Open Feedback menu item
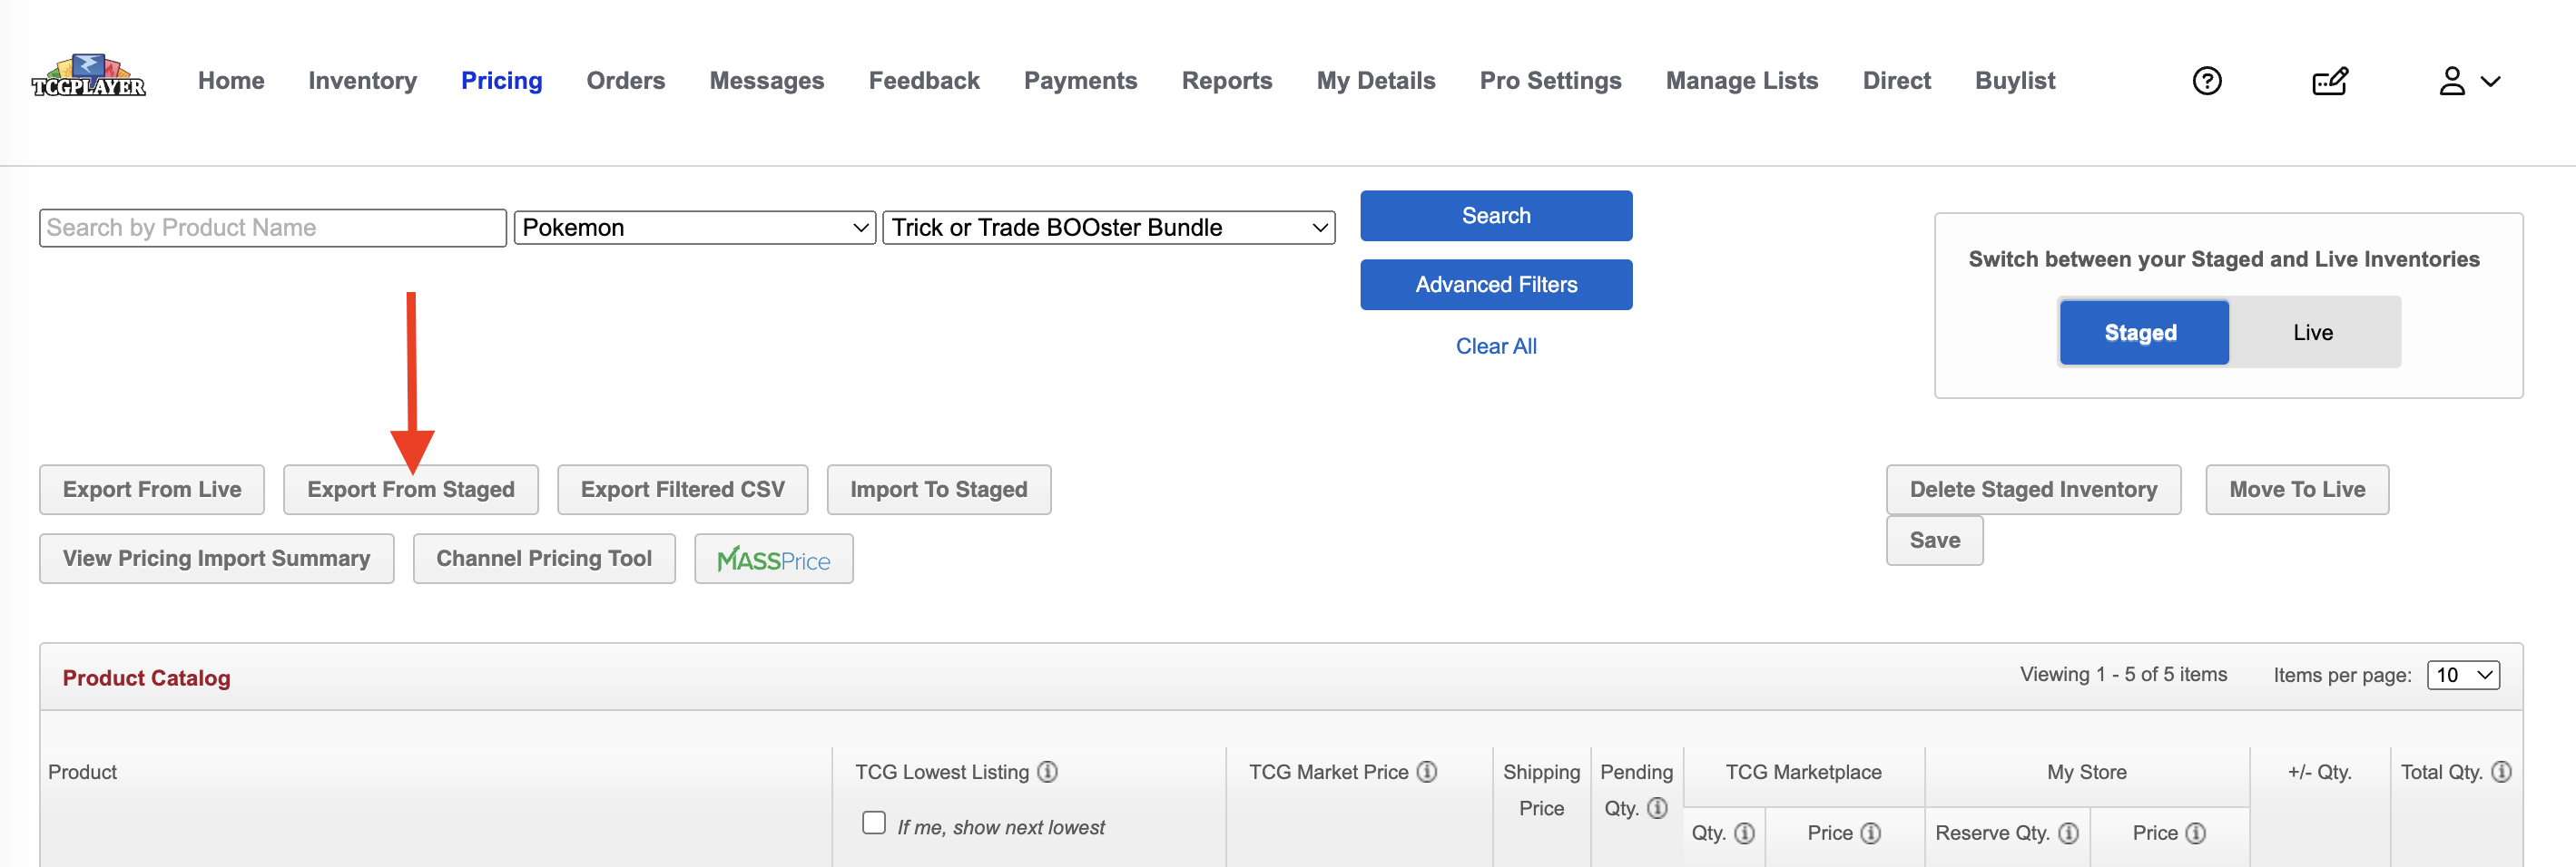The width and height of the screenshot is (2576, 867). tap(923, 81)
